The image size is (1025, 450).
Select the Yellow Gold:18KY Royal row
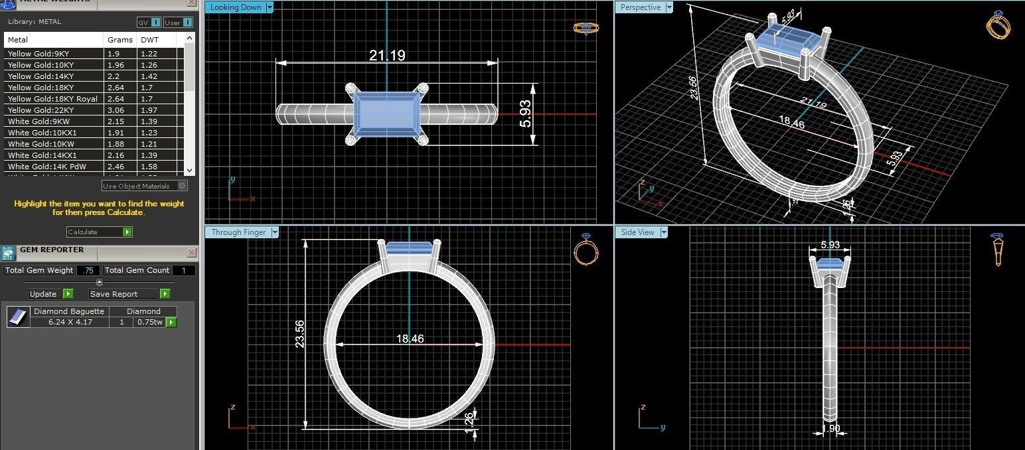click(94, 99)
